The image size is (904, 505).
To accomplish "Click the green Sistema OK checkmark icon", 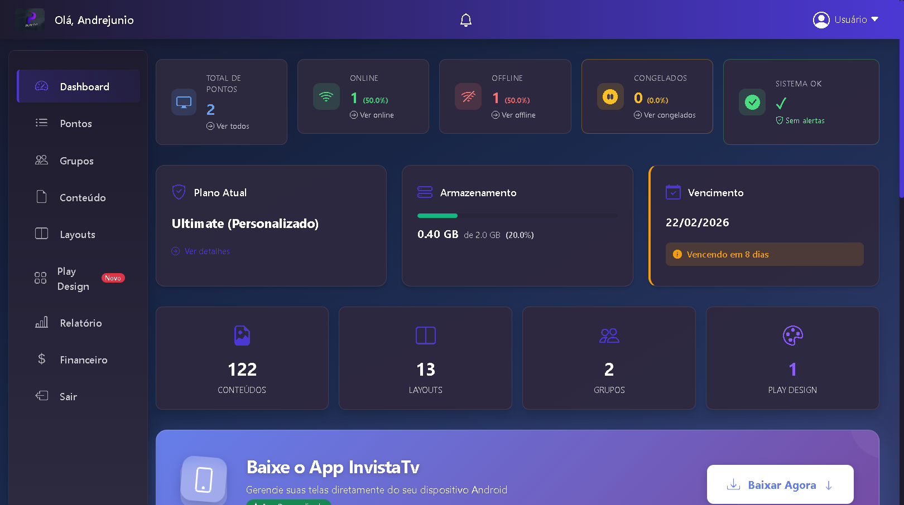I will 752,102.
